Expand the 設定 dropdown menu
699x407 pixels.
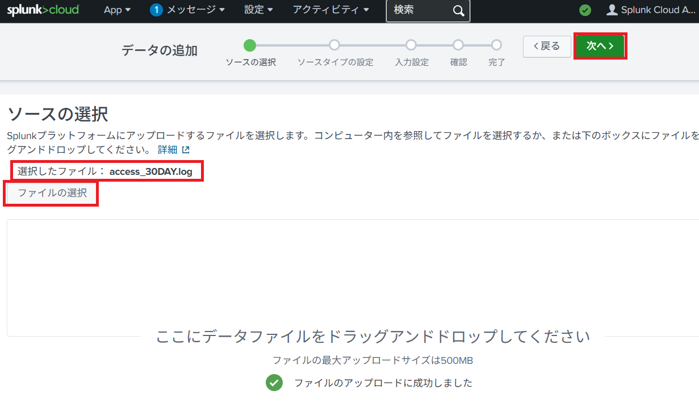(258, 10)
